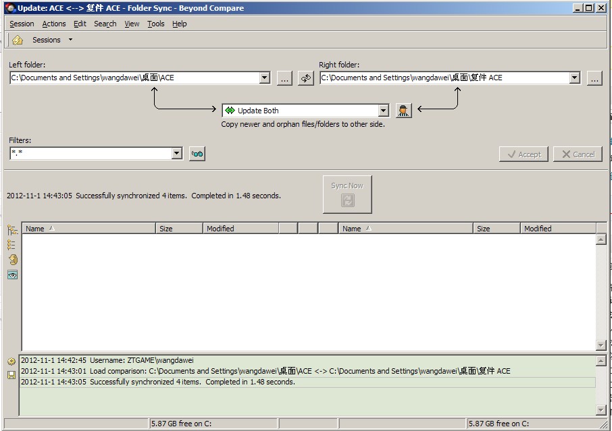Open the View menu
This screenshot has width=612, height=431.
coord(132,24)
